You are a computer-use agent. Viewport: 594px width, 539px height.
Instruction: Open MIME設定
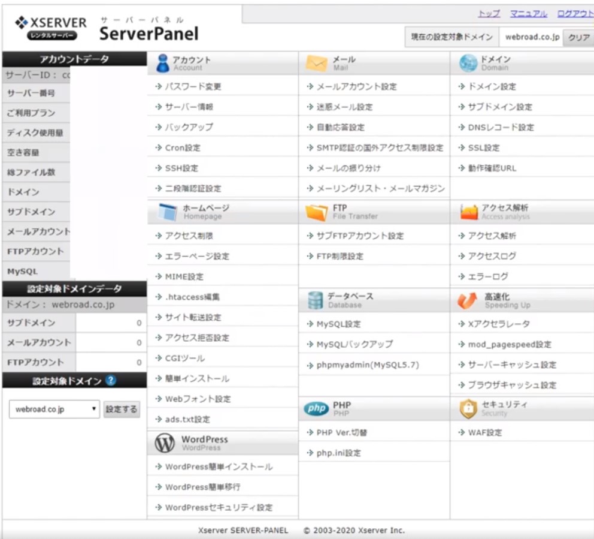[x=184, y=276]
